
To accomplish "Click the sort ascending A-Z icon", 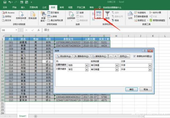I will pyautogui.click(x=93, y=13).
